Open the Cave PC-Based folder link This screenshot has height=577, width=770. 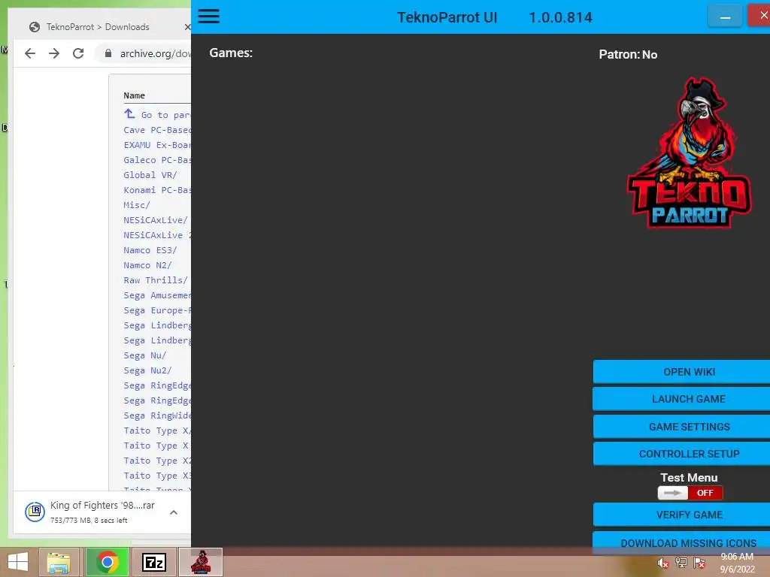click(156, 130)
